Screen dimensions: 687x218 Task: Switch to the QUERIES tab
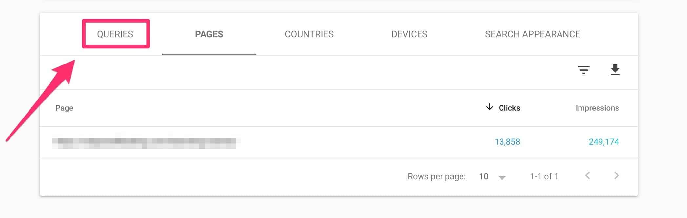pos(115,34)
